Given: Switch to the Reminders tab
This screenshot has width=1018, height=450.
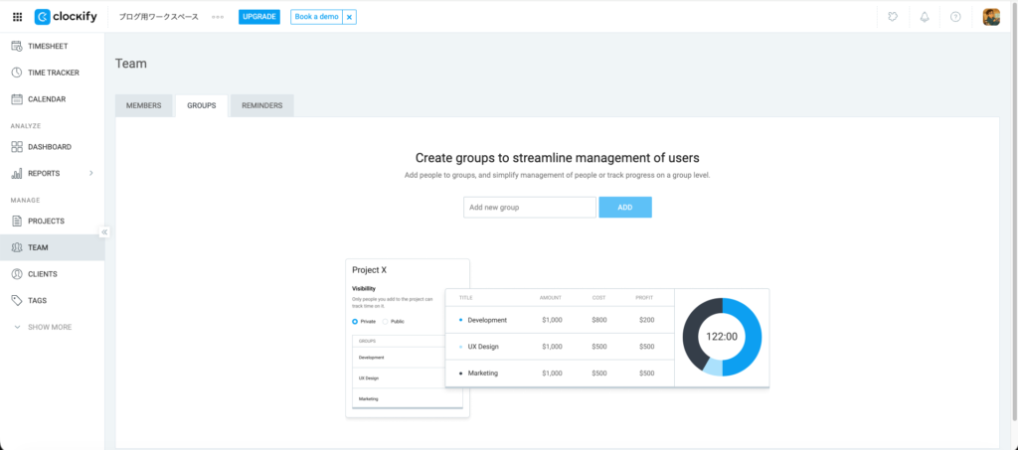Looking at the screenshot, I should coord(261,105).
